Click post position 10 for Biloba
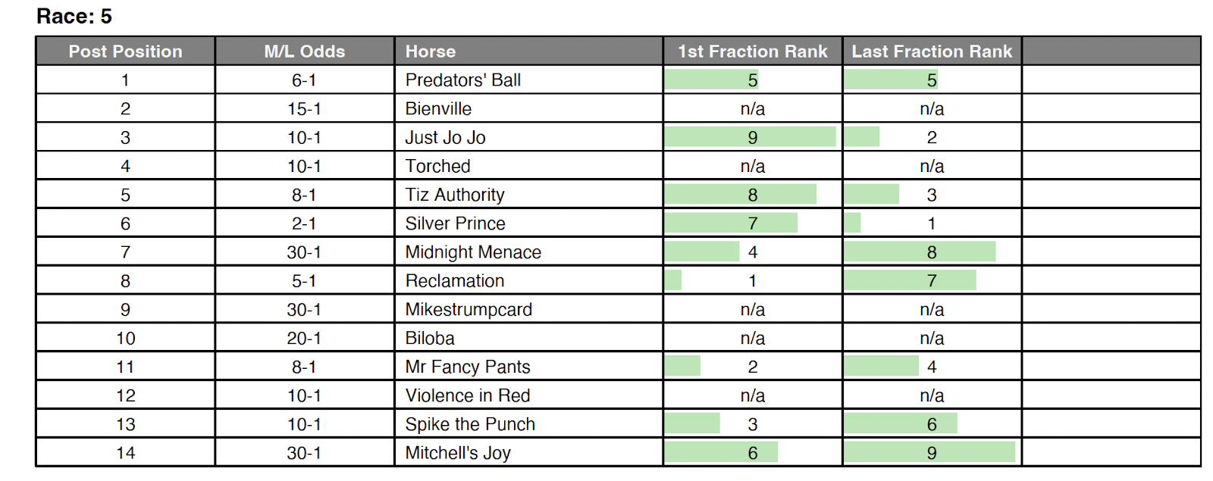1213x481 pixels. coord(125,339)
